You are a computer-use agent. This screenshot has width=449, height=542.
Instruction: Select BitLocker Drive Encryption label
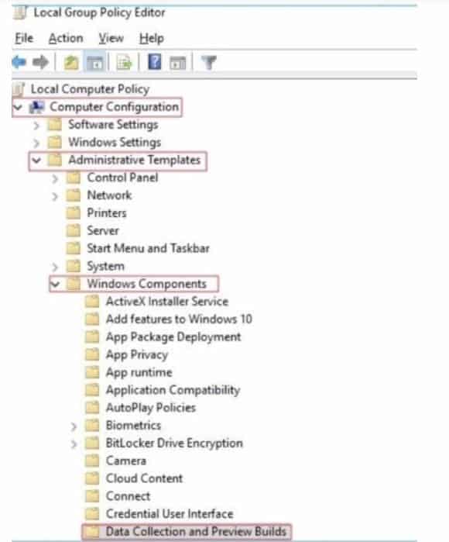point(174,443)
